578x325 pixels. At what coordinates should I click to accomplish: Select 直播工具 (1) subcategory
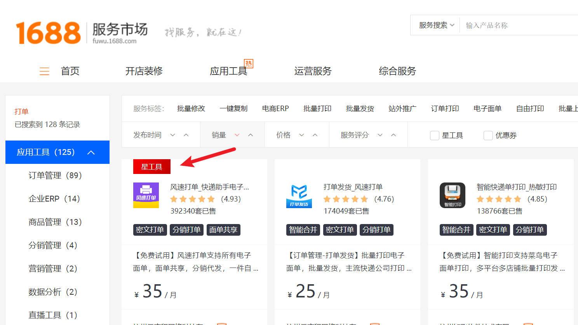pyautogui.click(x=53, y=315)
